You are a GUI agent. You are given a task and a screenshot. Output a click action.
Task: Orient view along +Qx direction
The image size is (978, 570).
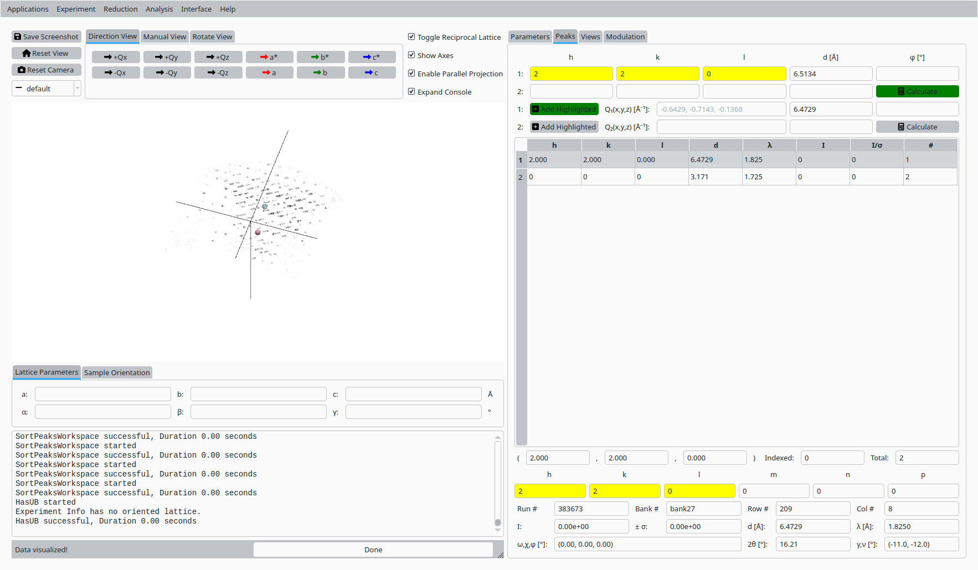point(116,57)
